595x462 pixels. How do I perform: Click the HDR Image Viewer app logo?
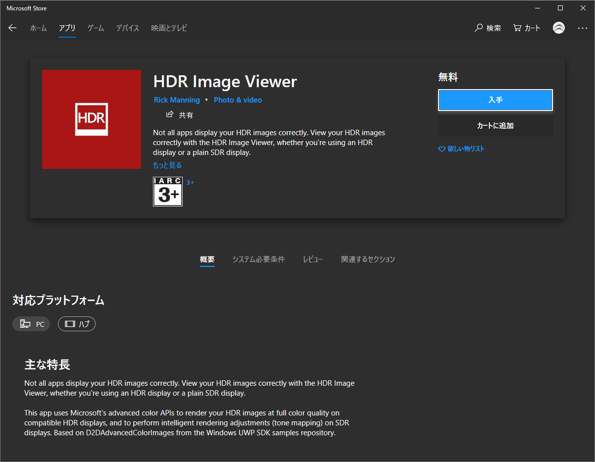[92, 119]
